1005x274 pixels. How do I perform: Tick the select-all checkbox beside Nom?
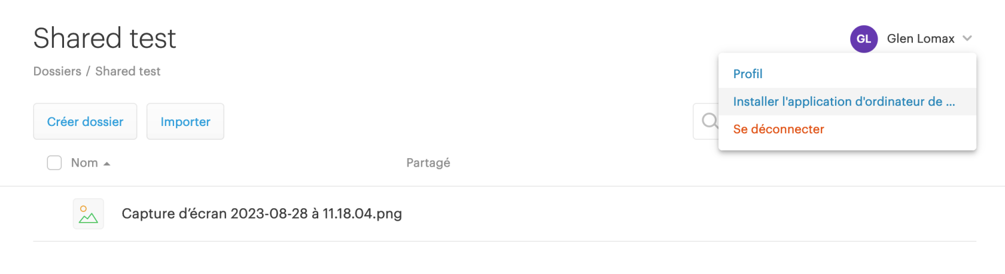pos(54,163)
